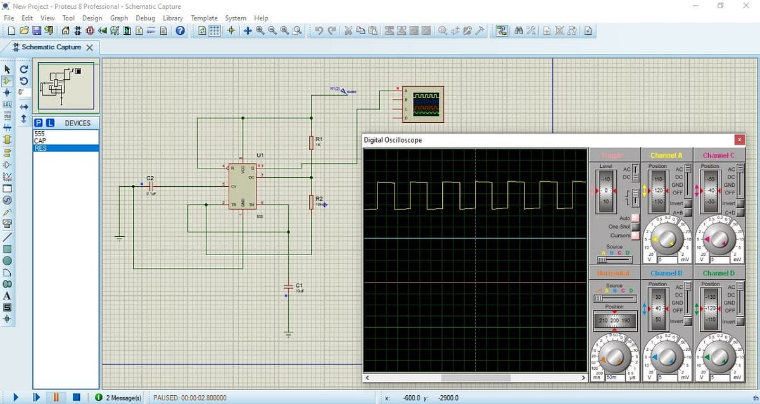Viewport: 760px width, 404px height.
Task: Open the Debug menu
Action: (145, 18)
